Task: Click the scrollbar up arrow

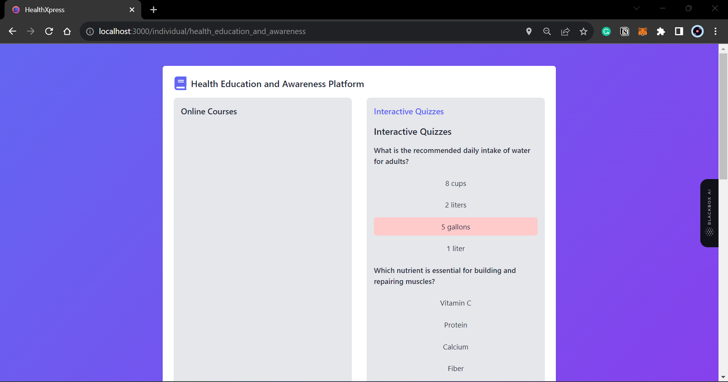Action: 723,48
